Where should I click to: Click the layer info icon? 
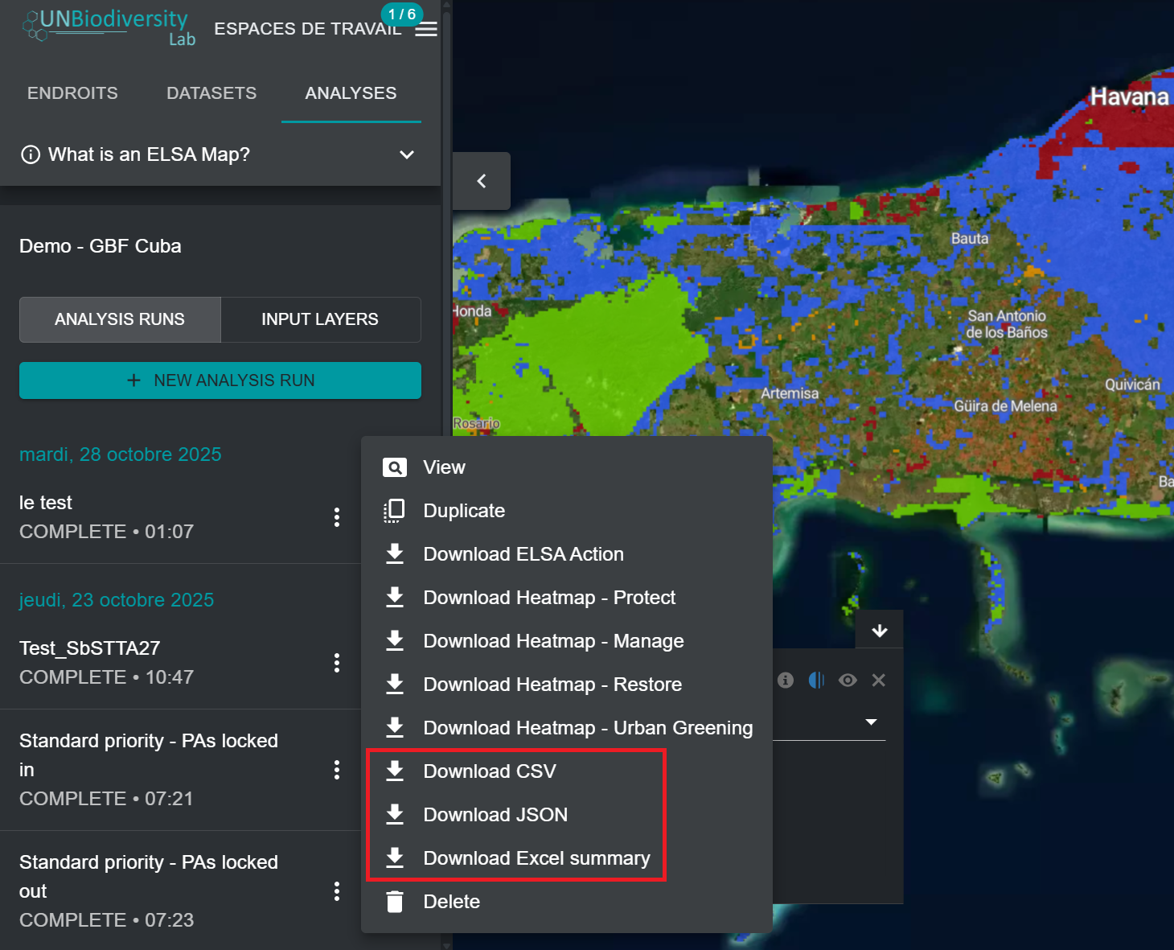[786, 681]
